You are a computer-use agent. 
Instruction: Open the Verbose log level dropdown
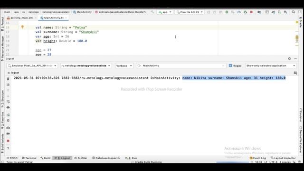tap(124, 66)
